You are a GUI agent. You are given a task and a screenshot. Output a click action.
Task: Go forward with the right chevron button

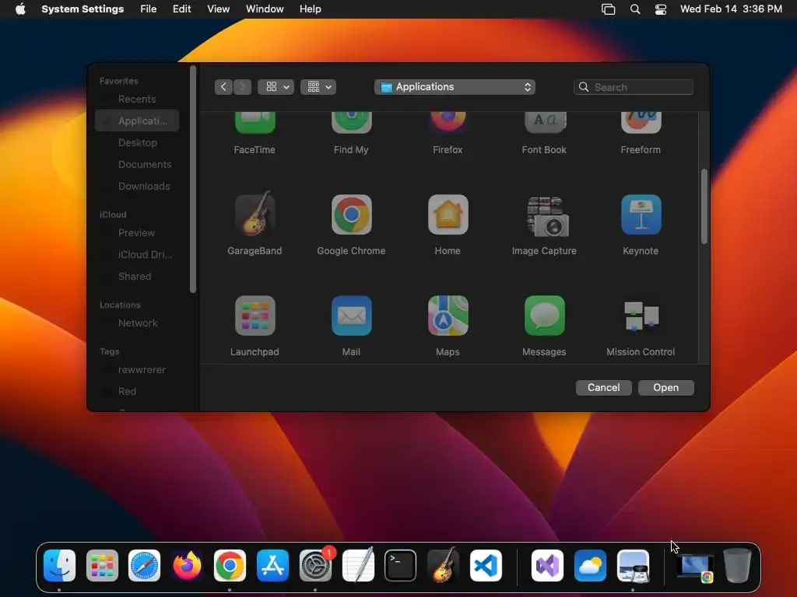pos(243,87)
